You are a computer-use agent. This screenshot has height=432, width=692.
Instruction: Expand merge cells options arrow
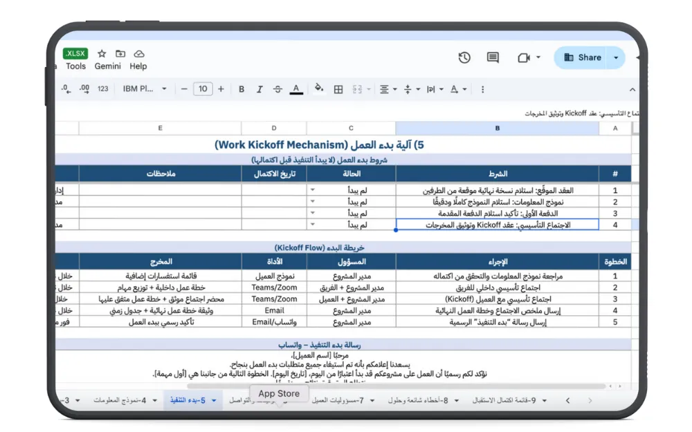coord(369,89)
